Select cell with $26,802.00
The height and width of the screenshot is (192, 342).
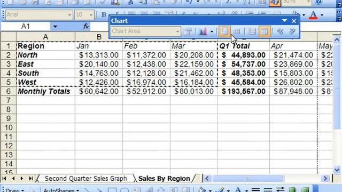[x=293, y=82]
